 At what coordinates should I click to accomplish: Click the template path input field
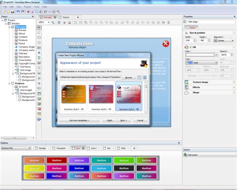(x=90, y=77)
